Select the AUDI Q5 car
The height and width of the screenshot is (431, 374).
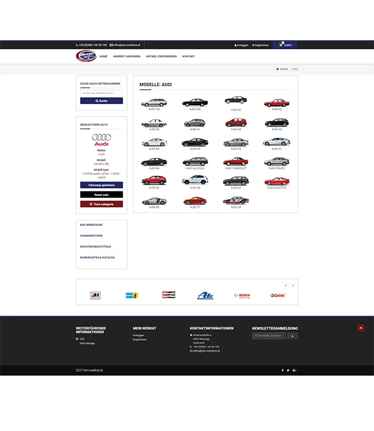click(195, 180)
